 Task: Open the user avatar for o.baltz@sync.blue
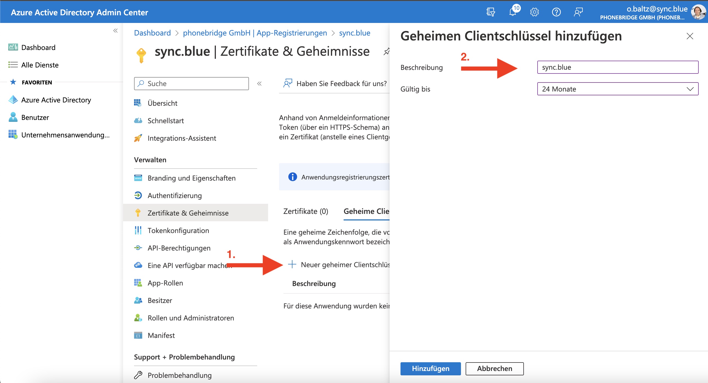pos(699,12)
